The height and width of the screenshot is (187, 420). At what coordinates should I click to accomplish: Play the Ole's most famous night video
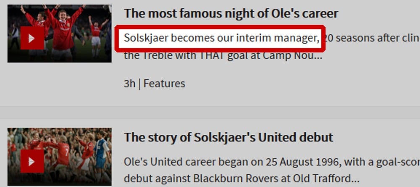click(x=32, y=38)
